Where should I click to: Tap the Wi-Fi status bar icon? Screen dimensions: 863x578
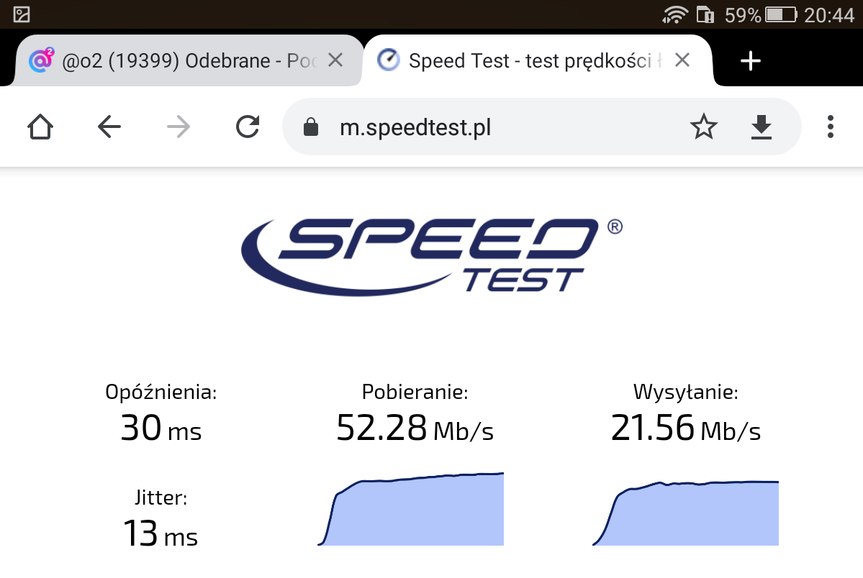coord(674,14)
